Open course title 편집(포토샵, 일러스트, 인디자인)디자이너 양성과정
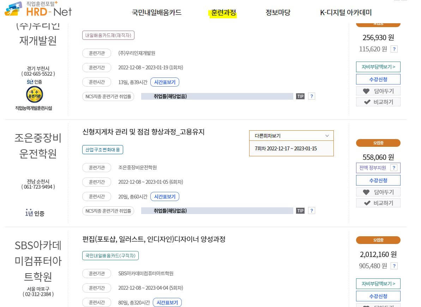 154,239
